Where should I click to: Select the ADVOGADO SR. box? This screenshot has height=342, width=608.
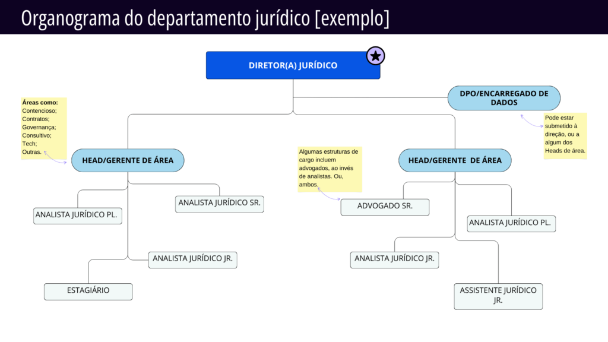click(x=385, y=207)
